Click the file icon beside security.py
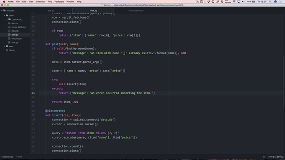Screen dimensions: 285x160 (x=9, y=39)
